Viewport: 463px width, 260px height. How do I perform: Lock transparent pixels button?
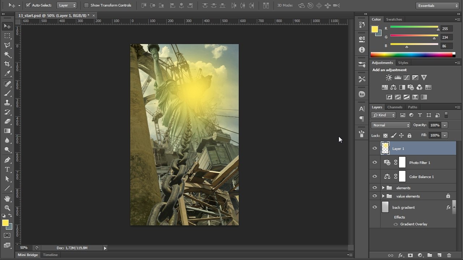385,135
